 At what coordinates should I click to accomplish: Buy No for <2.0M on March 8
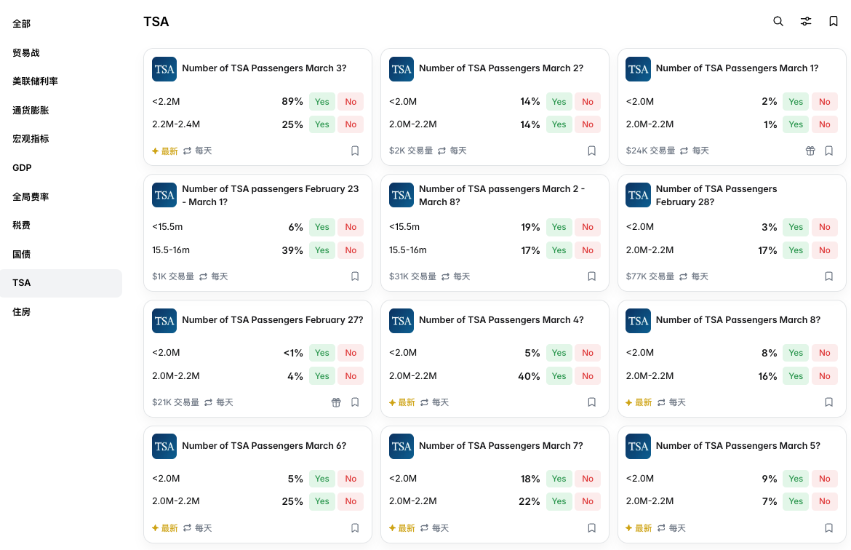click(x=824, y=353)
